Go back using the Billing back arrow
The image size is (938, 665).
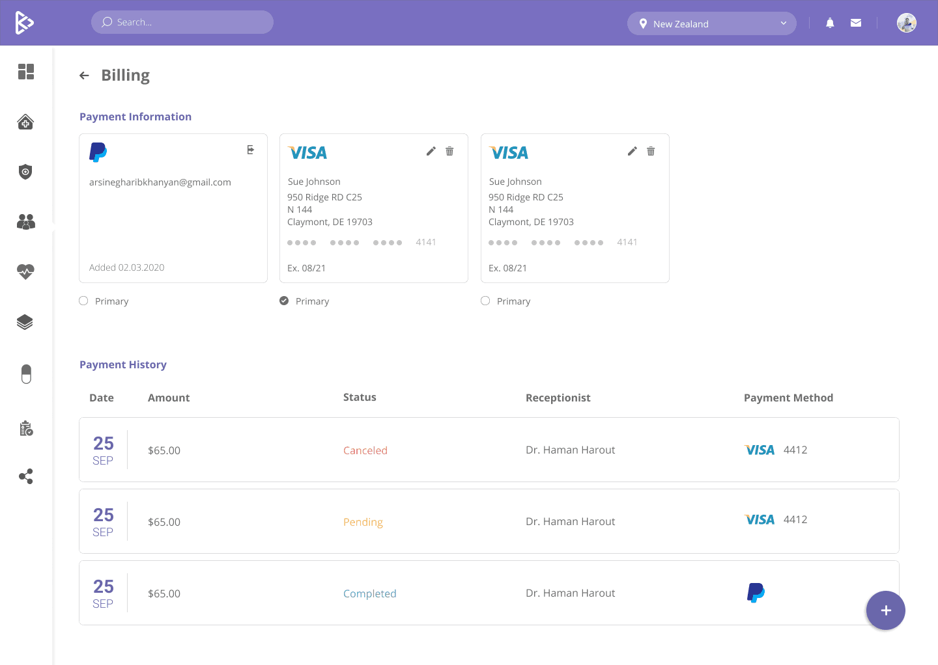(84, 75)
